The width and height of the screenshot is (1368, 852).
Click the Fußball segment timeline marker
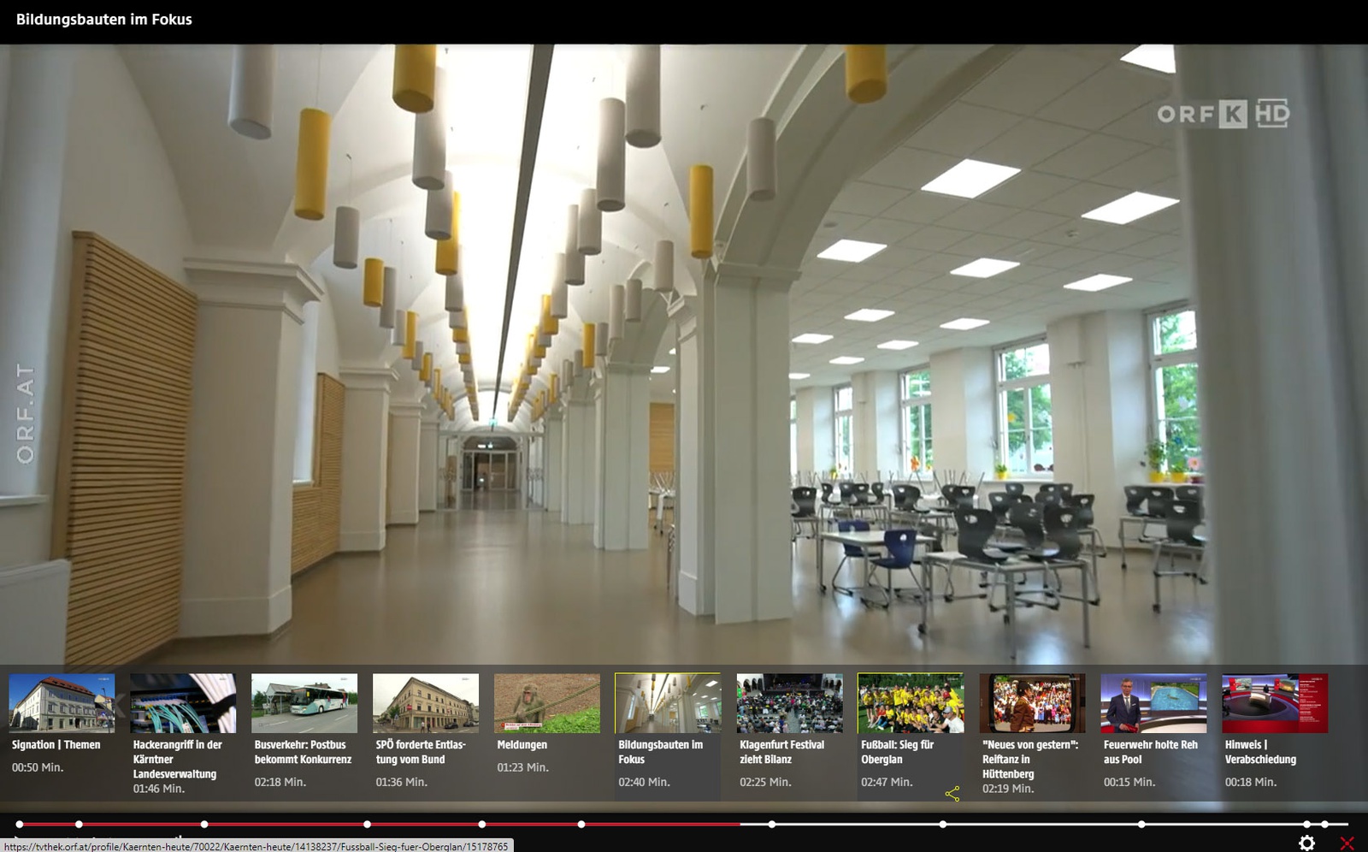(943, 825)
